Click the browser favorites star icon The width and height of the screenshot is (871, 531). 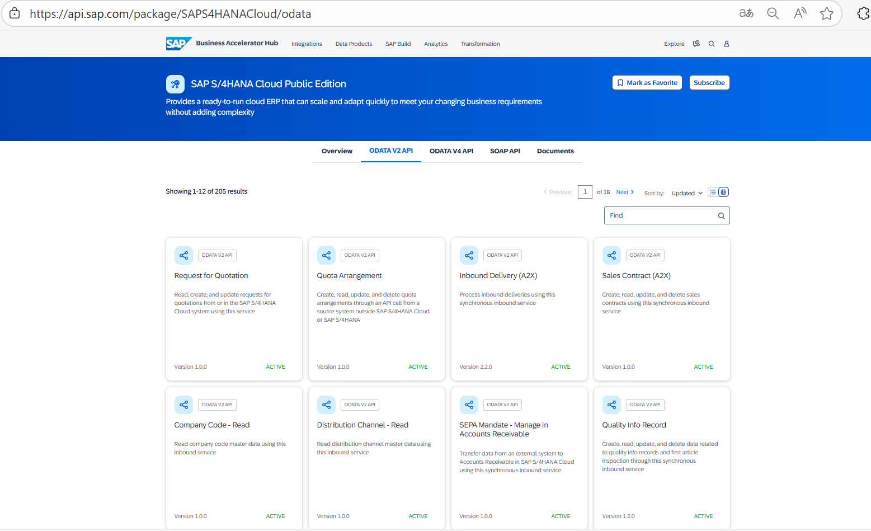pyautogui.click(x=827, y=13)
